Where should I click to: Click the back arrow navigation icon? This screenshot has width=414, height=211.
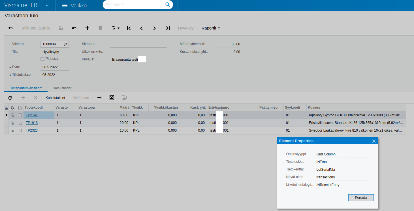pos(10,28)
